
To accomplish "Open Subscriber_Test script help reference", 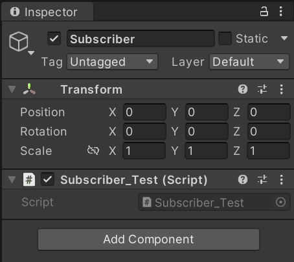I will click(243, 179).
